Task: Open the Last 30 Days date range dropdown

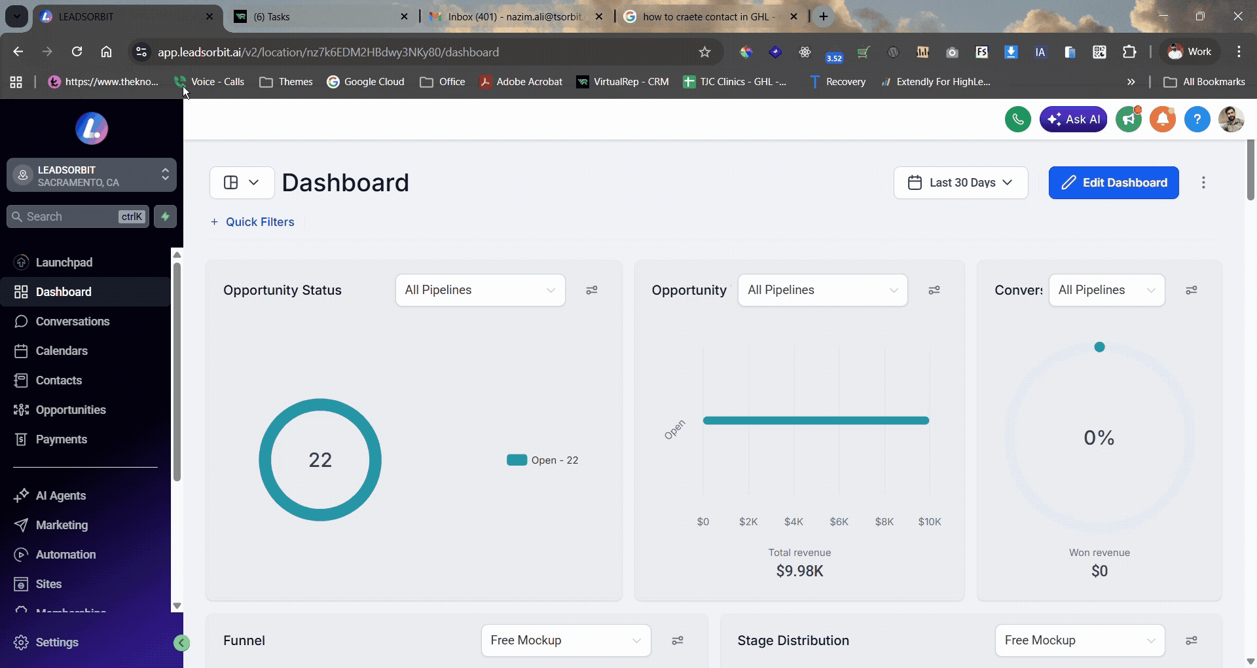Action: point(960,183)
